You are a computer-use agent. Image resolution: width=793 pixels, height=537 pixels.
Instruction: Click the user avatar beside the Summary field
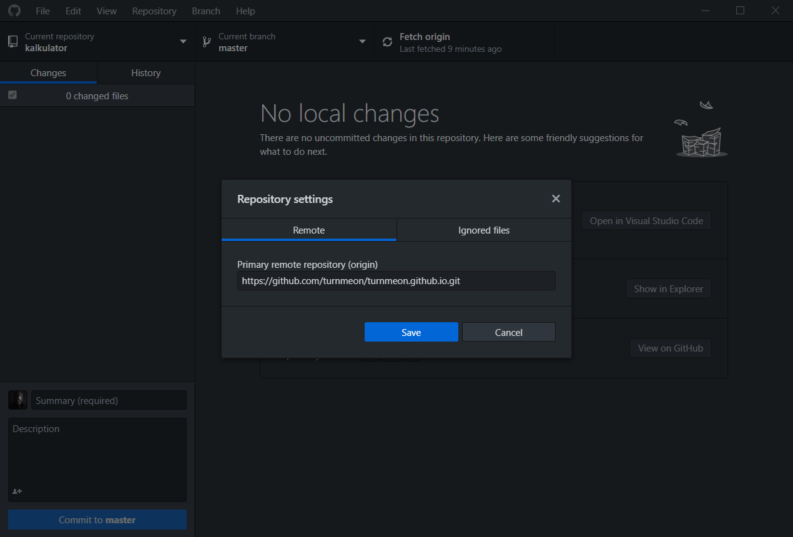(17, 400)
